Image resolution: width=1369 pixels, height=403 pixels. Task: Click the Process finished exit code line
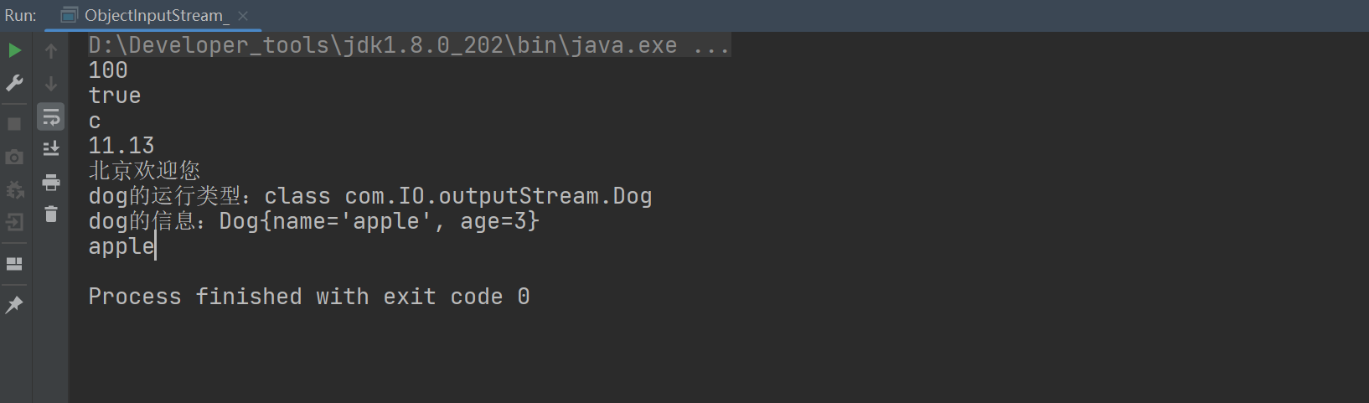(308, 297)
